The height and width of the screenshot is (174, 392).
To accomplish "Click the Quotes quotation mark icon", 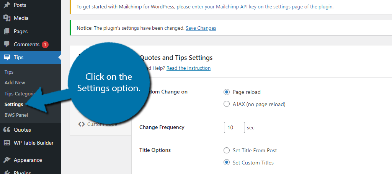I will (x=7, y=130).
